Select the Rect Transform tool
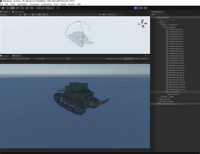This screenshot has height=154, width=200. 22,8
